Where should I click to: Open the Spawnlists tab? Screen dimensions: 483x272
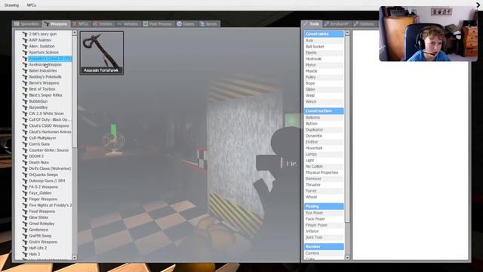pos(27,24)
